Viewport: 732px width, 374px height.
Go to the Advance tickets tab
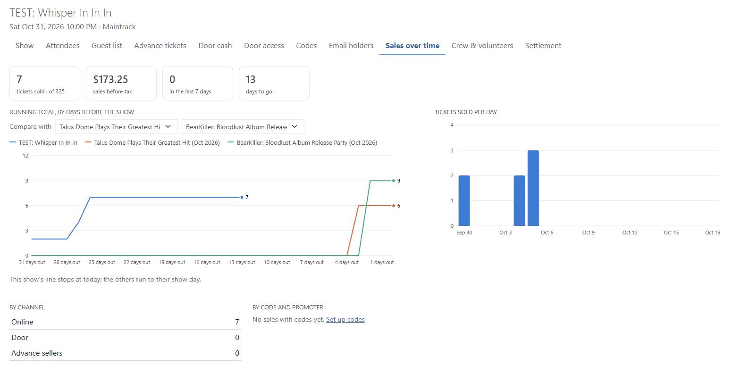click(160, 46)
